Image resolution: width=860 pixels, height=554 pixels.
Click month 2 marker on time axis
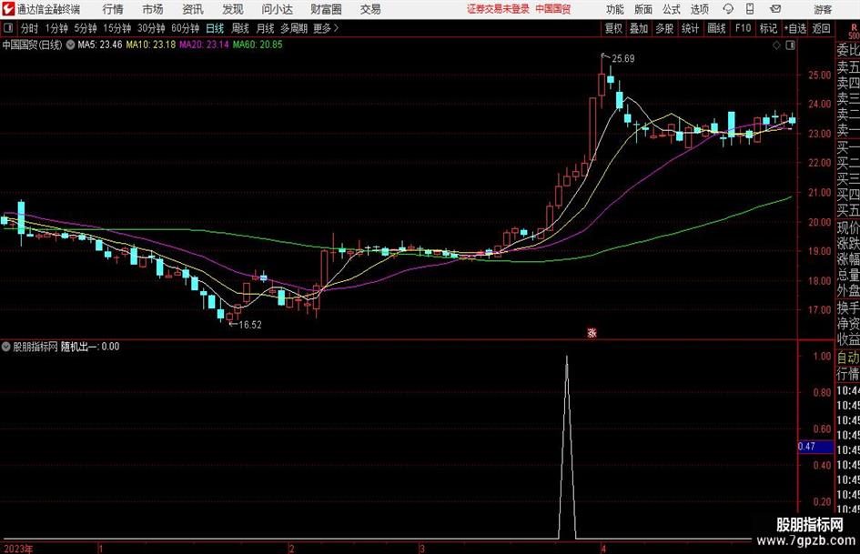[x=292, y=549]
